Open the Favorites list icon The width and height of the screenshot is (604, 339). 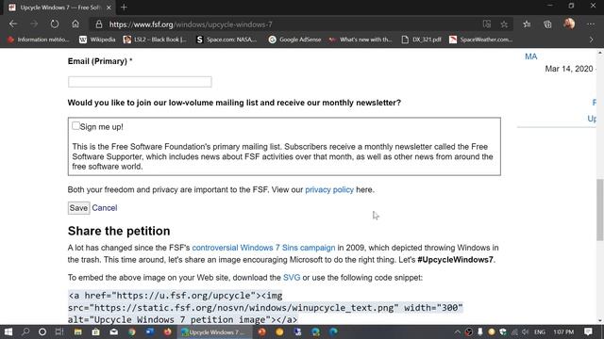[x=527, y=24]
